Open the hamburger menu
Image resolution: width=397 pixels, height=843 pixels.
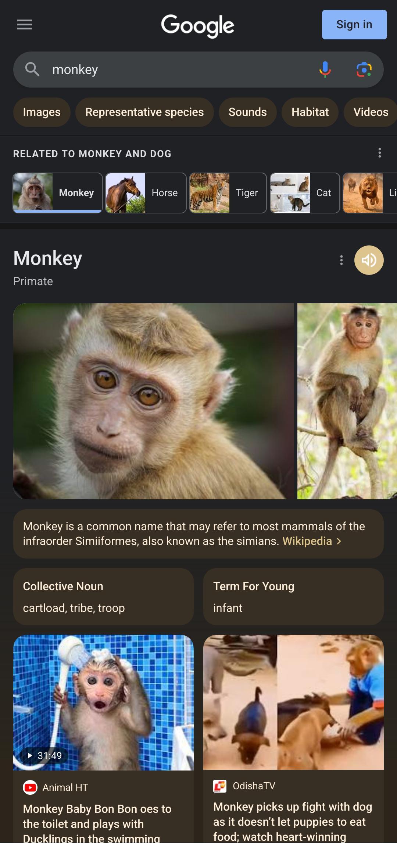(x=24, y=25)
